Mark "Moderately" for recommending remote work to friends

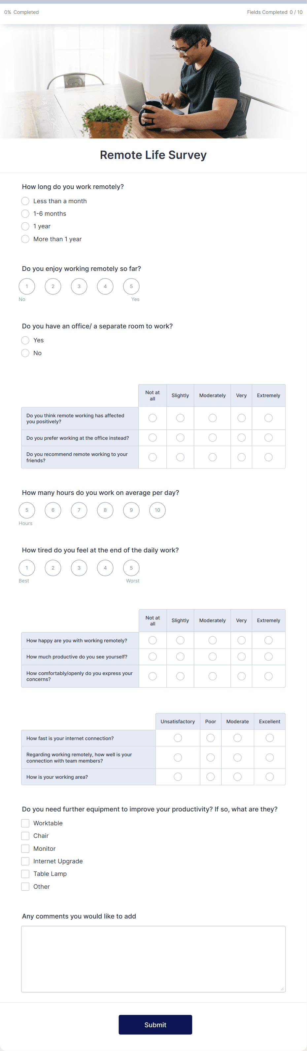pos(212,457)
